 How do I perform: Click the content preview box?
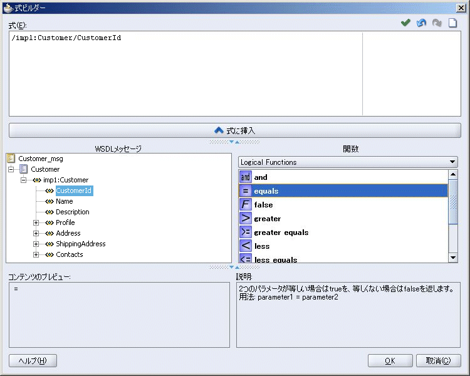[119, 315]
